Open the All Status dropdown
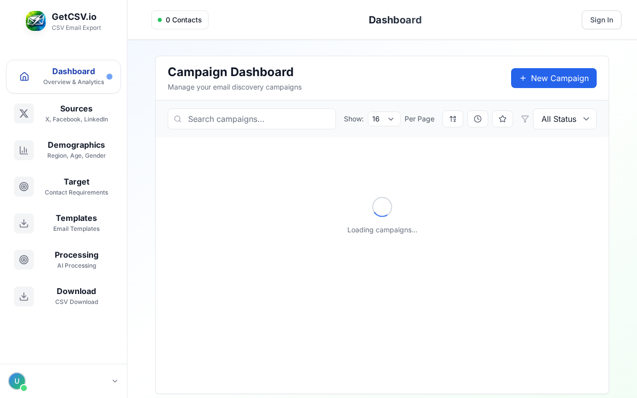This screenshot has width=637, height=398. [565, 119]
